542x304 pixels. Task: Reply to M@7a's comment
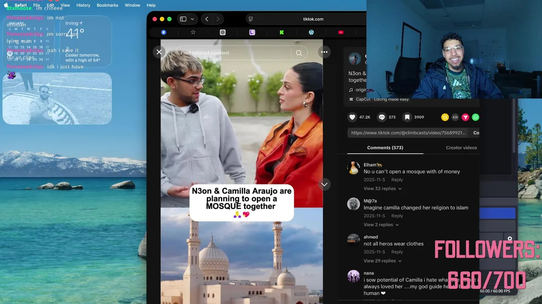[397, 216]
